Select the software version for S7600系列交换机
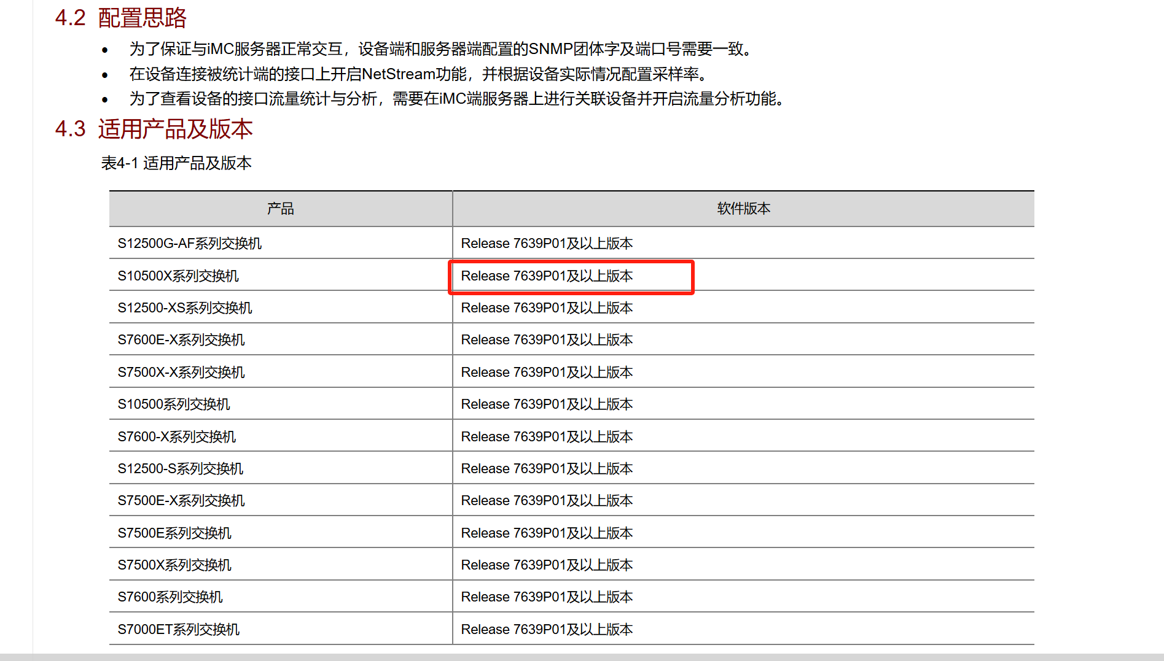 pyautogui.click(x=547, y=597)
